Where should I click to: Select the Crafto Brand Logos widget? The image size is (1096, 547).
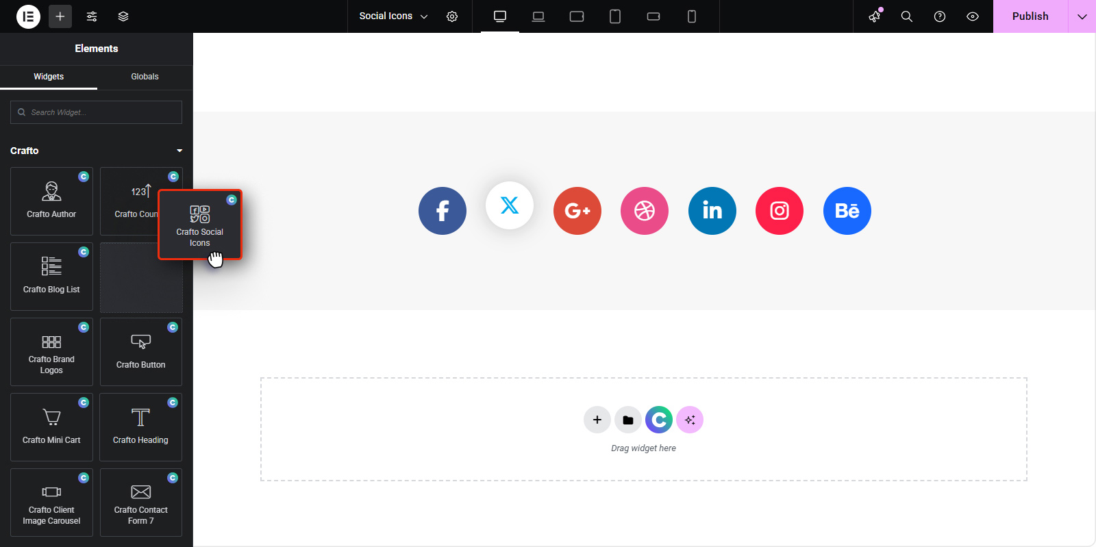click(x=51, y=352)
